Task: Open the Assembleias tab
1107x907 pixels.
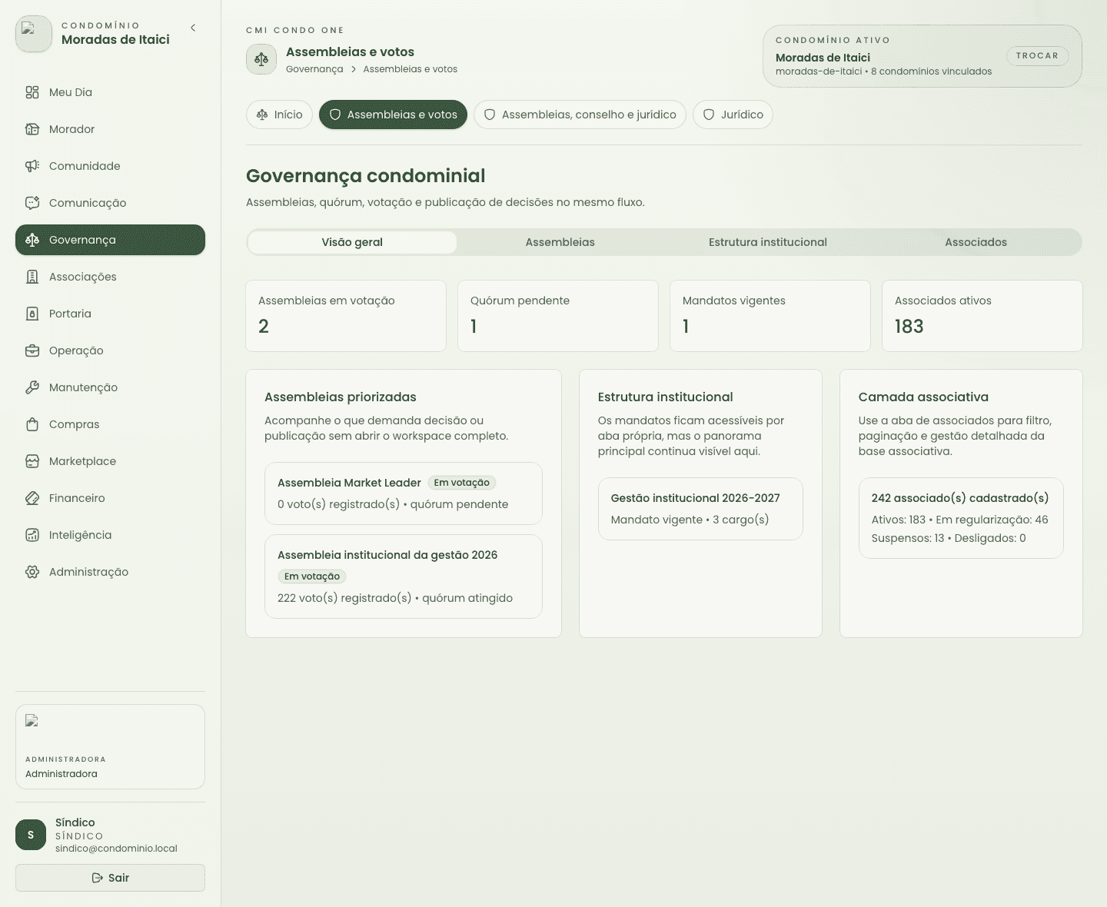Action: click(x=560, y=242)
